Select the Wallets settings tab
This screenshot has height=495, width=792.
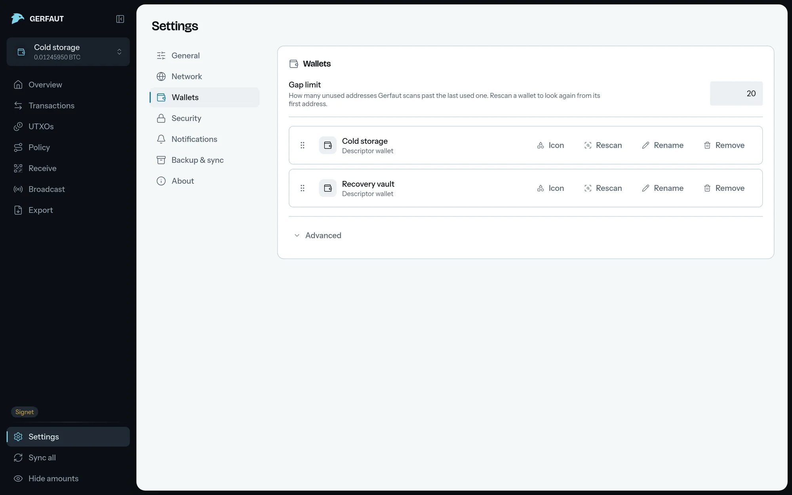tap(204, 97)
